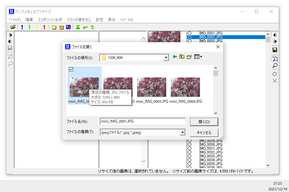Click the lower magnifier icon in left sidebar

pyautogui.click(x=10, y=64)
